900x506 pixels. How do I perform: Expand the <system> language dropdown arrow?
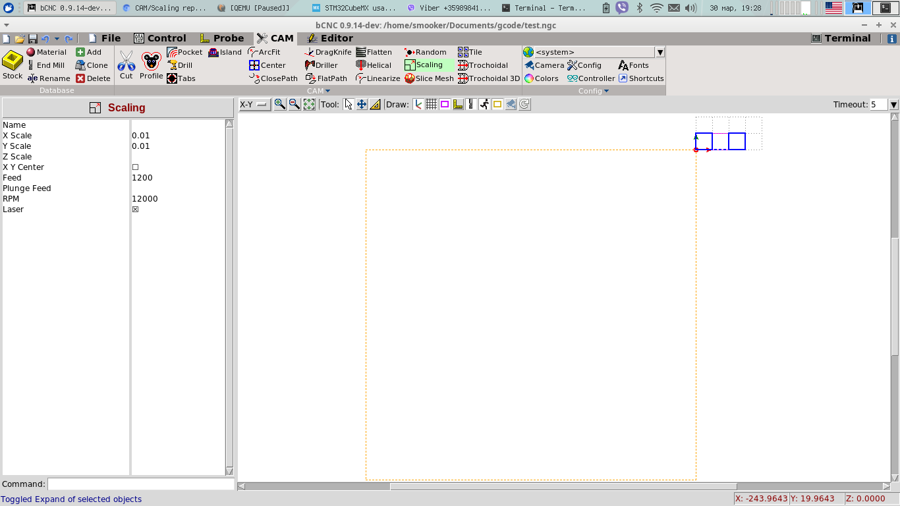[660, 52]
